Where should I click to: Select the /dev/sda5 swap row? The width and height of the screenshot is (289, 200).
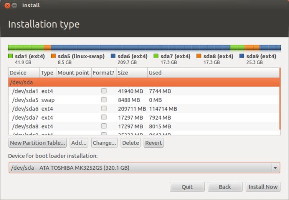[x=144, y=100]
